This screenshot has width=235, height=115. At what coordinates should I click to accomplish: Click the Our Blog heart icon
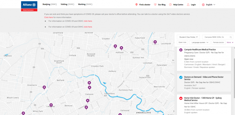coord(155,5)
